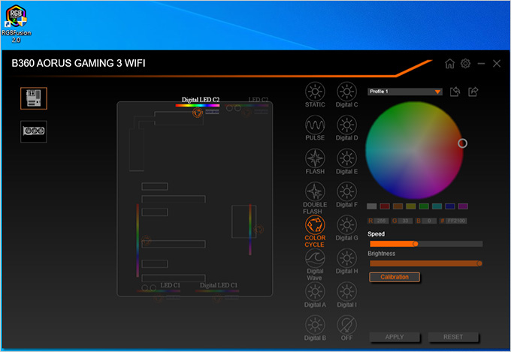The height and width of the screenshot is (352, 511).
Task: Select the Digital D lighting mode
Action: pyautogui.click(x=346, y=128)
